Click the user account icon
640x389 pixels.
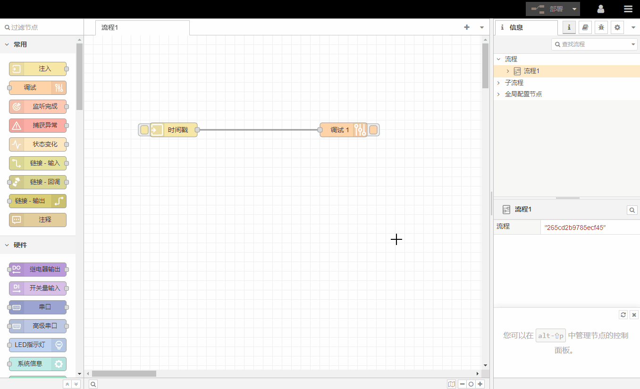coord(601,9)
